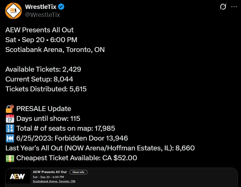Click the lock emoji before PRESALE Update

click(x=10, y=109)
